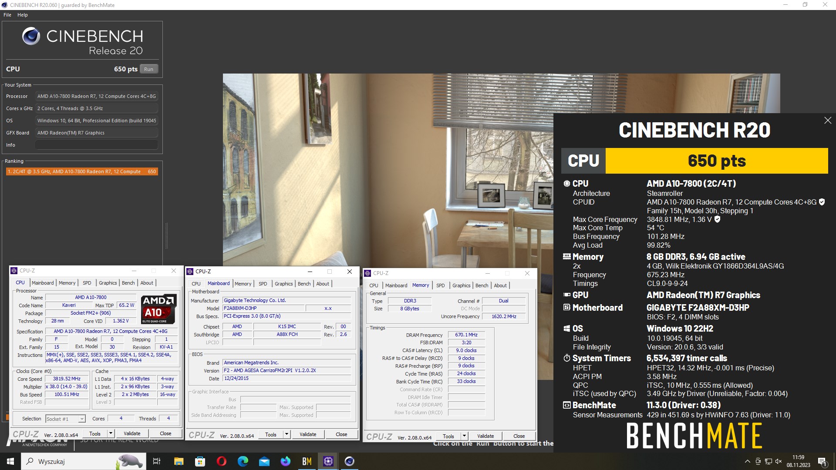Image resolution: width=836 pixels, height=470 pixels.
Task: Open the File menu in Cinebench
Action: [x=7, y=15]
